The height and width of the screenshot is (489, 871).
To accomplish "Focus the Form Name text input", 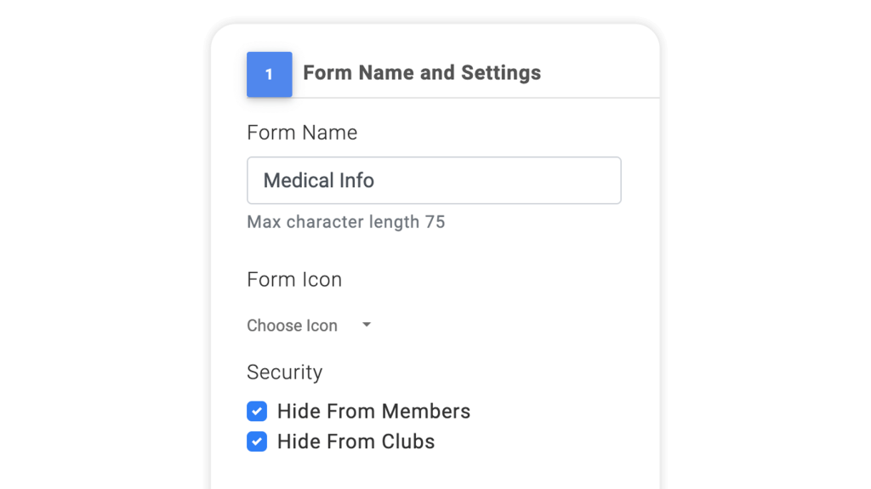I will point(435,180).
